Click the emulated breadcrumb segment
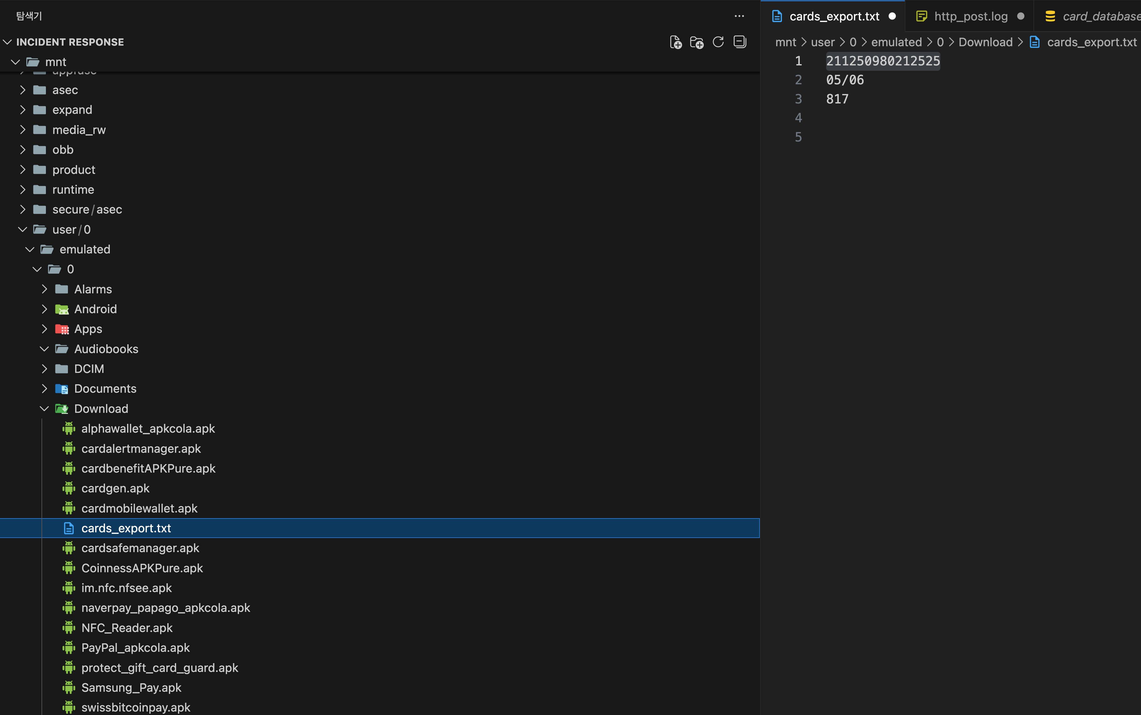Viewport: 1141px width, 715px height. click(x=896, y=42)
